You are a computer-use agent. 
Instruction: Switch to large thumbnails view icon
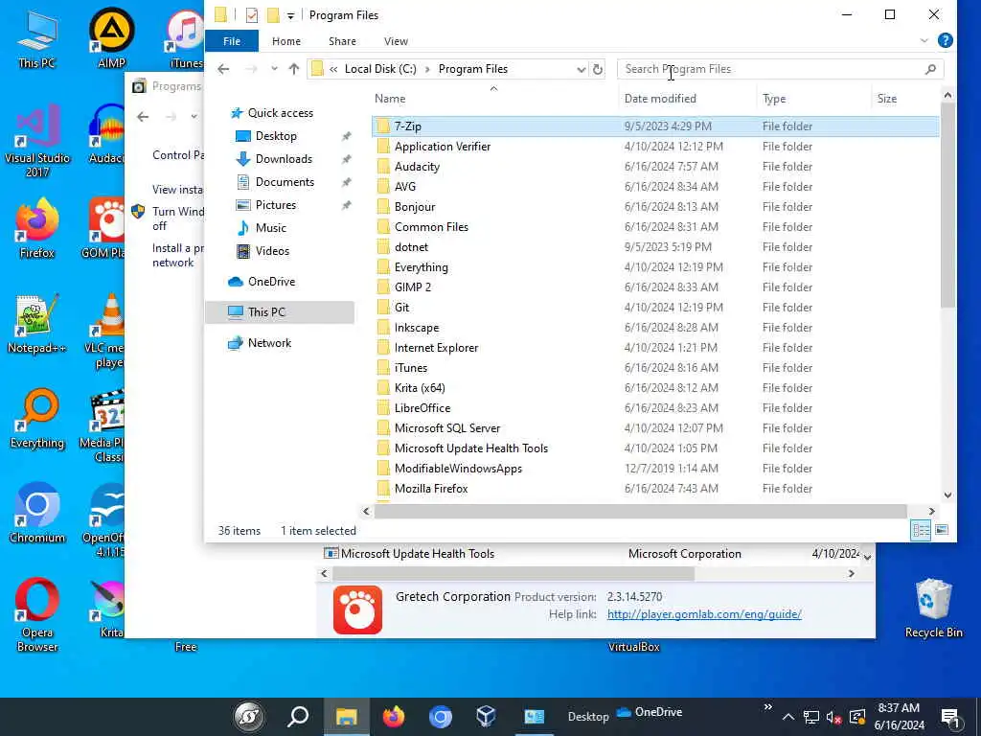point(942,530)
